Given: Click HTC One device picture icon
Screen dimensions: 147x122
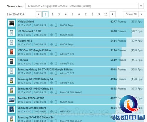Looking at the screenshot, I should (x=11, y=62).
